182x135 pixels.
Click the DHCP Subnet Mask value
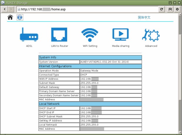pos(89,117)
